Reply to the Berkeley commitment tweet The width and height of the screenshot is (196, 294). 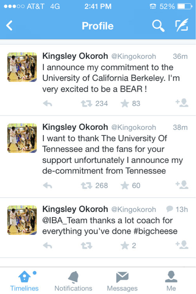coord(47,103)
